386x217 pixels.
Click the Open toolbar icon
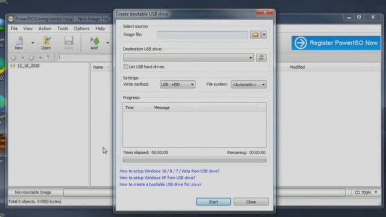(46, 43)
